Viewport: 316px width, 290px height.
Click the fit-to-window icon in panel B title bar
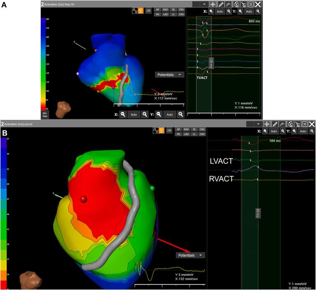(305, 124)
